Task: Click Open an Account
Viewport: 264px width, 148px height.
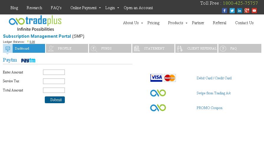Action: point(138,8)
